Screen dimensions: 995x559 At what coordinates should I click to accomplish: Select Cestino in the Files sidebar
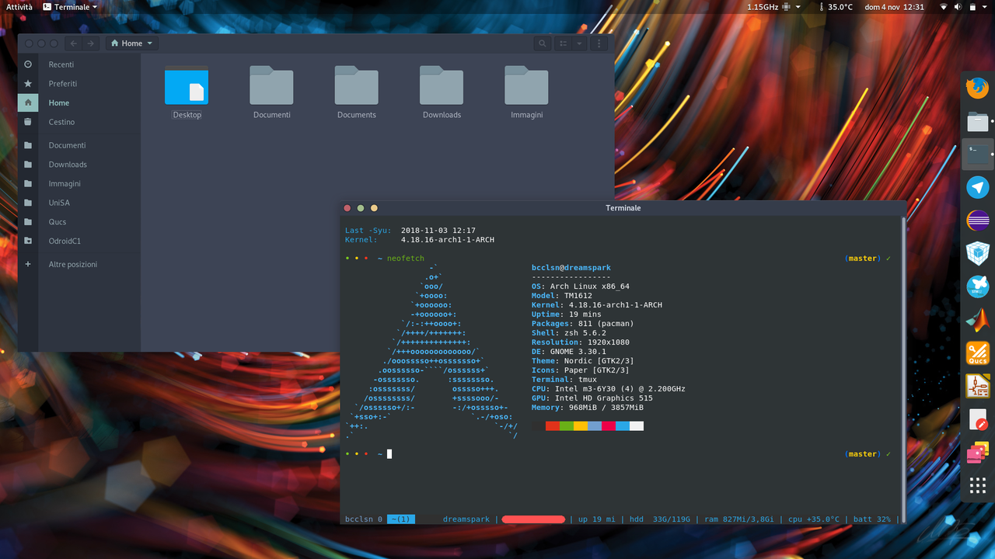click(79, 122)
